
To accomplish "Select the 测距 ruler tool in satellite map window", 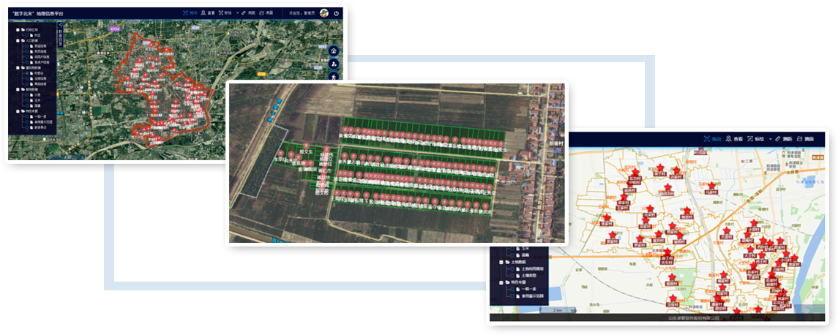I will pyautogui.click(x=247, y=12).
